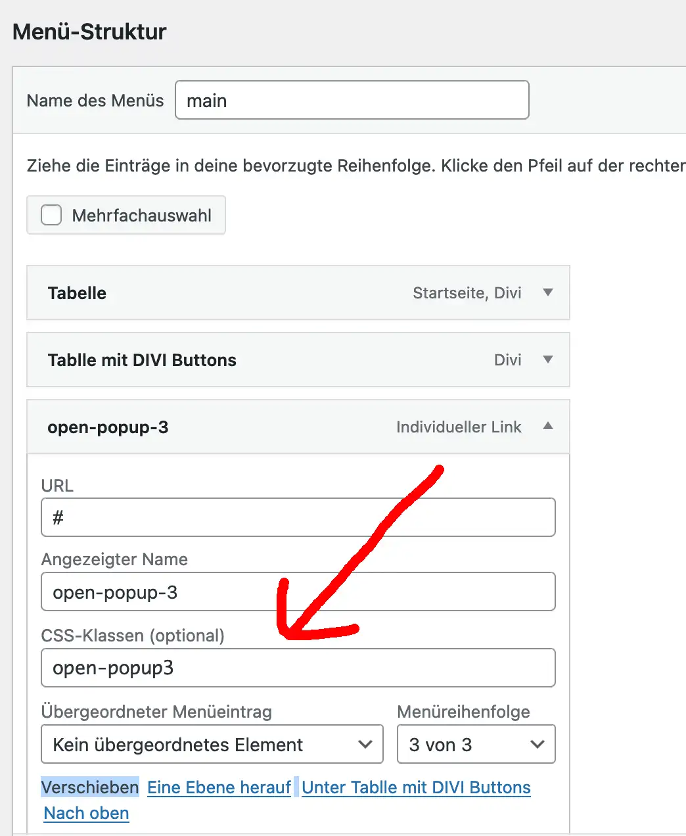686x836 pixels.
Task: Select the open-popup-3 menu item title
Action: tap(108, 427)
